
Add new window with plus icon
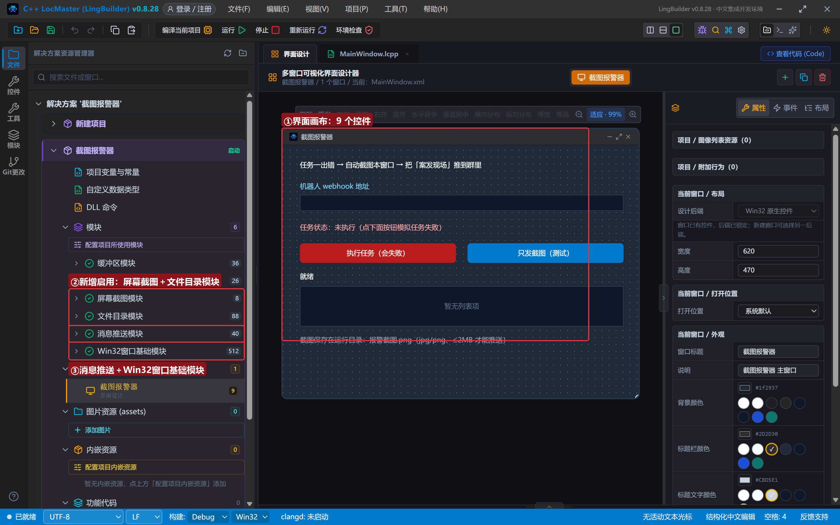point(785,77)
